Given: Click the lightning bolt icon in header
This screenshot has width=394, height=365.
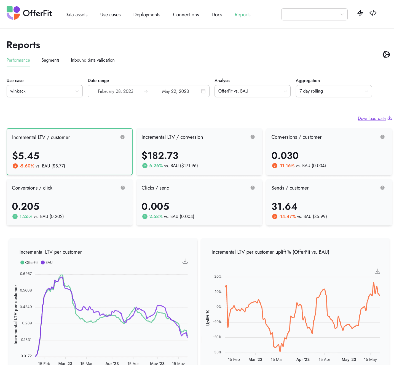Looking at the screenshot, I should click(360, 13).
